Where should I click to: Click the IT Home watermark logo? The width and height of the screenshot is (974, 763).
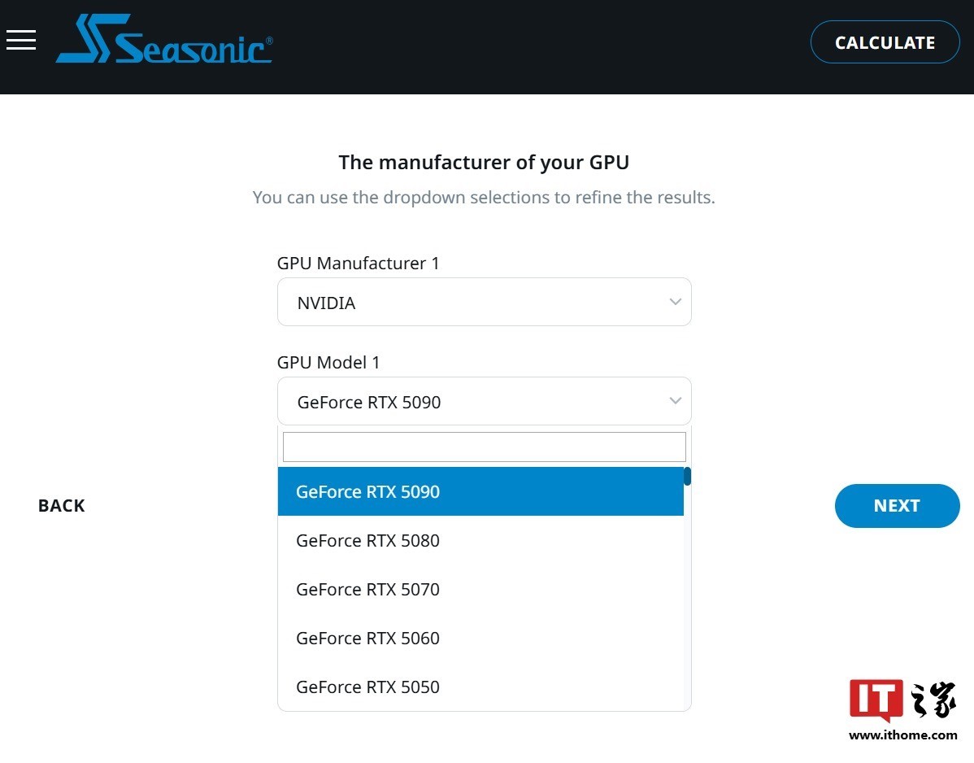(x=903, y=700)
